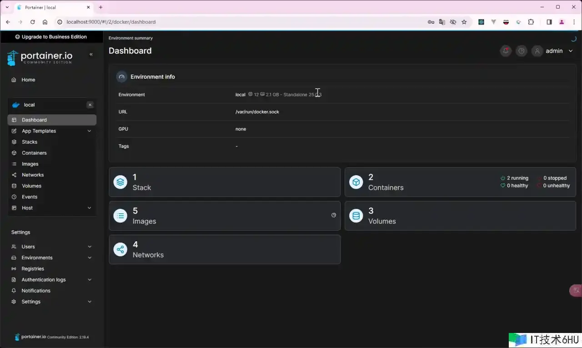
Task: Close the local environment with X
Action: pos(90,105)
